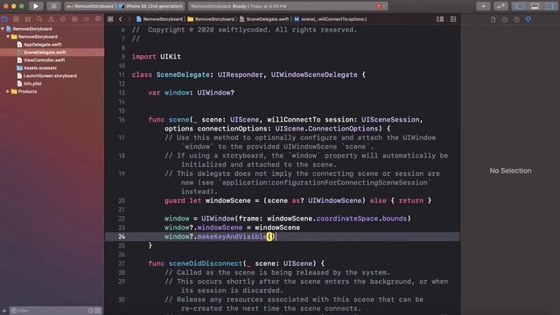The width and height of the screenshot is (560, 315).
Task: Open SceneDelegate.swift jump bar segment
Action: pos(264,19)
